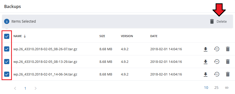The image size is (235, 94).
Task: Delete the 08-26-07 backup via trash icon
Action: click(228, 49)
